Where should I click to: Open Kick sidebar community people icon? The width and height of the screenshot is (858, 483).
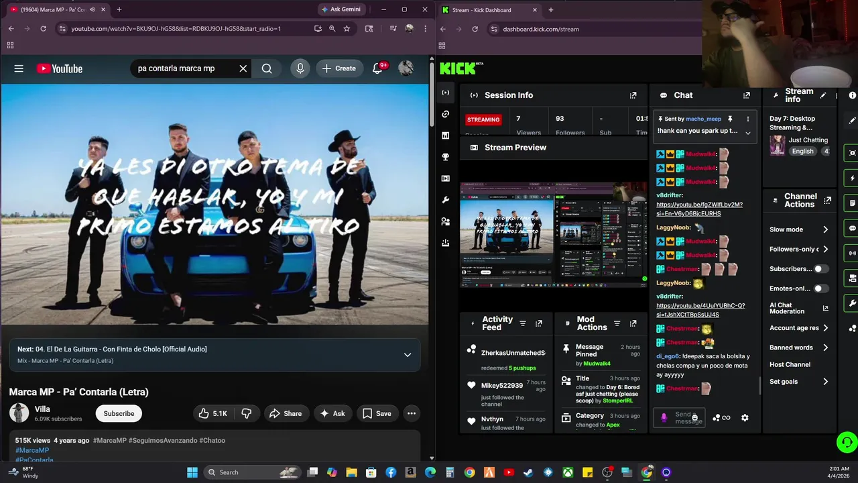point(446,221)
